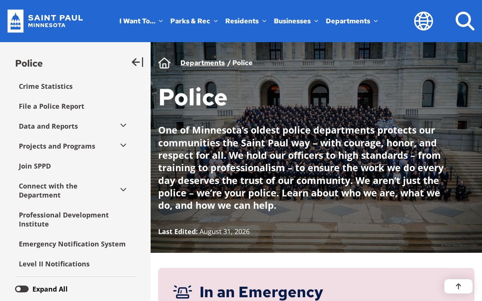This screenshot has height=301, width=482.
Task: Open the search magnifier icon
Action: [x=465, y=21]
